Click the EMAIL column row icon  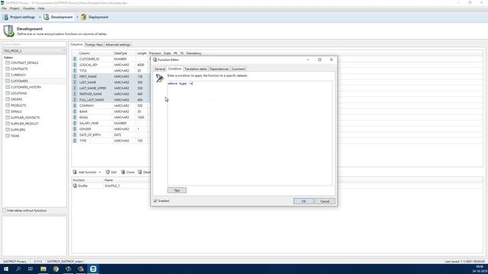pyautogui.click(x=75, y=117)
